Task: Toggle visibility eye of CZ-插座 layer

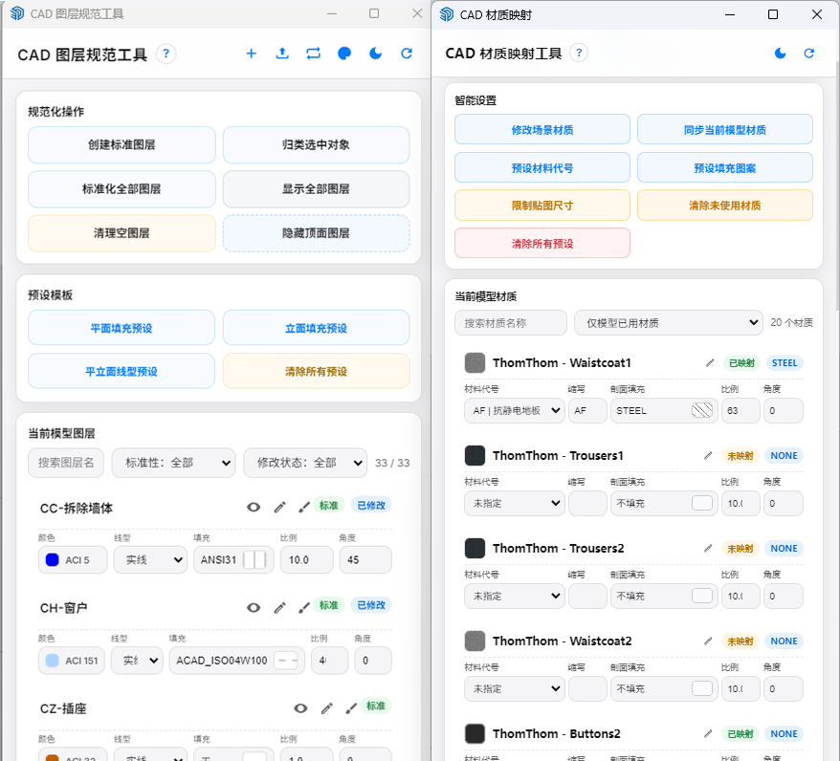Action: [x=300, y=708]
